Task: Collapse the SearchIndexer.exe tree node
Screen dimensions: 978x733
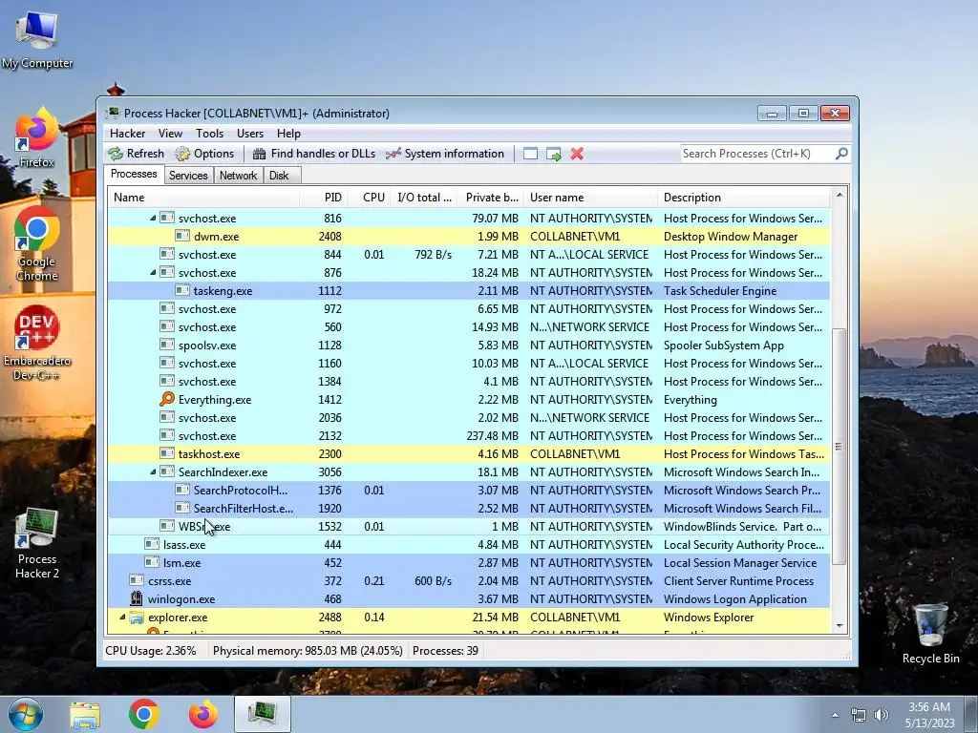Action: click(153, 471)
